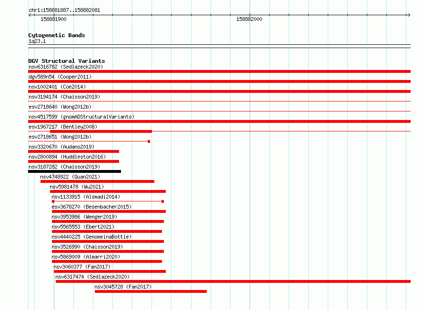The width and height of the screenshot is (424, 310).
Task: Open nsv3953986 (Wenger2019) variant label
Action: (84, 217)
